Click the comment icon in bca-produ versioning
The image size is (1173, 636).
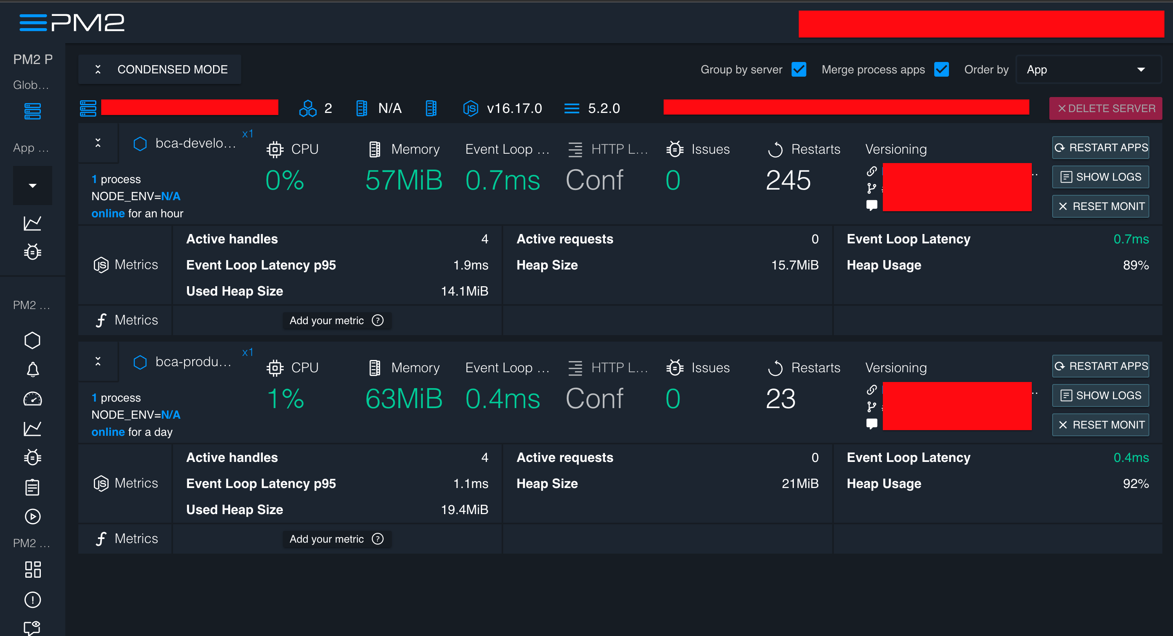871,424
